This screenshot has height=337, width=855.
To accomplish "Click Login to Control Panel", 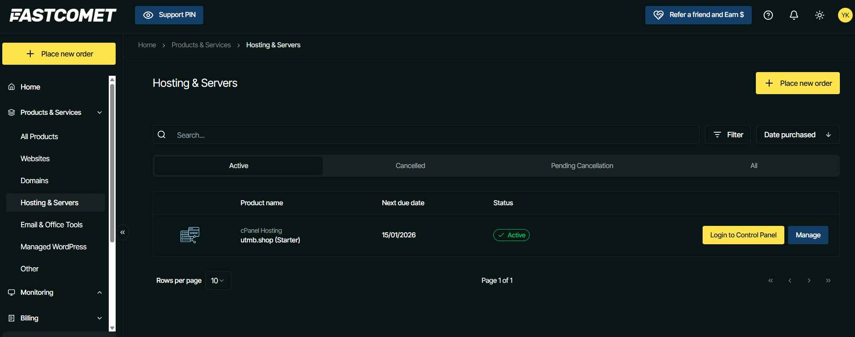I will [743, 235].
